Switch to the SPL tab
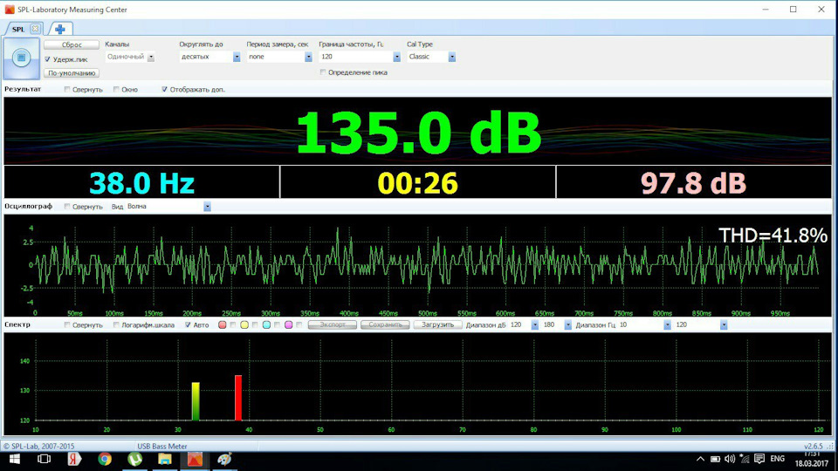Screen dimensions: 838x471 click(18, 29)
